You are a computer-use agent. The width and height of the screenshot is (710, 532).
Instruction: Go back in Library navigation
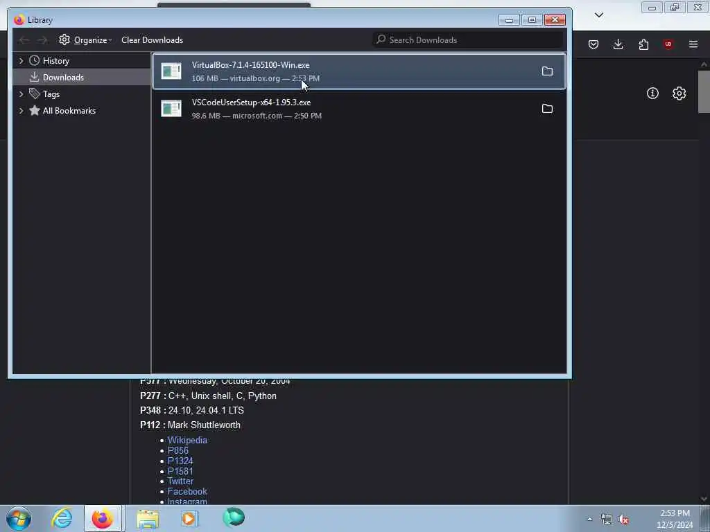(x=24, y=40)
